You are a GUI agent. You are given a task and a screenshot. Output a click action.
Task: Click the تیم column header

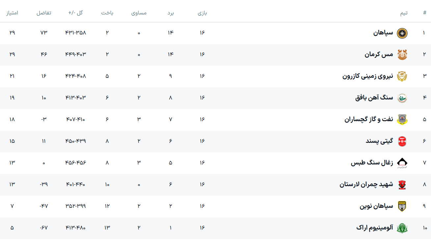point(404,13)
